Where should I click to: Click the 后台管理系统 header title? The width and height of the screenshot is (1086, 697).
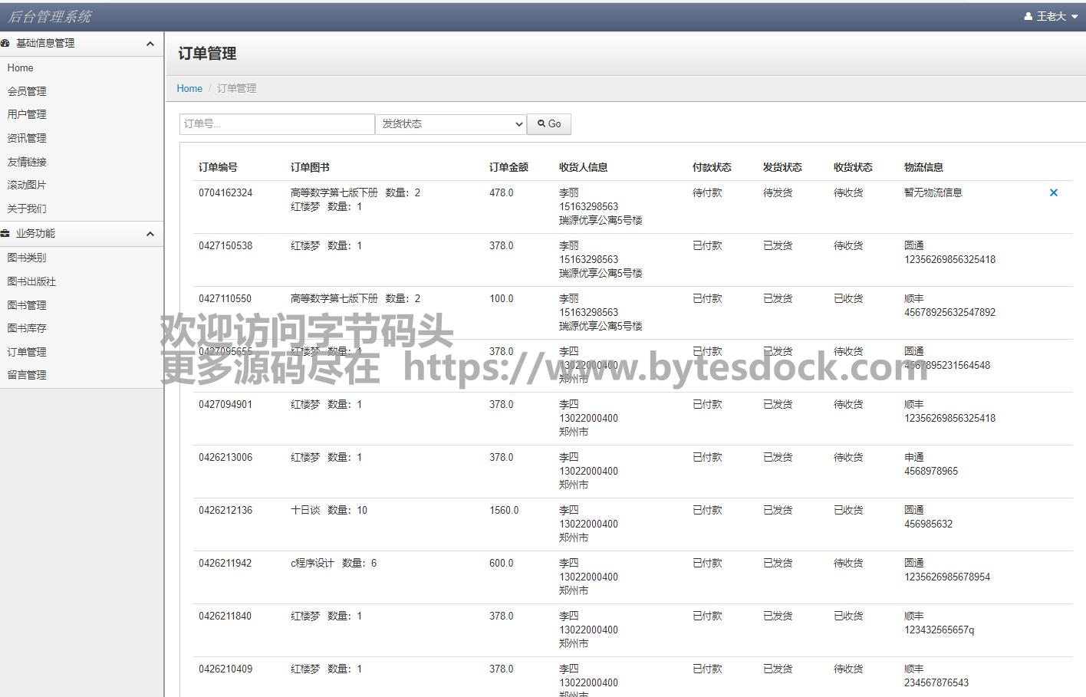coord(50,16)
